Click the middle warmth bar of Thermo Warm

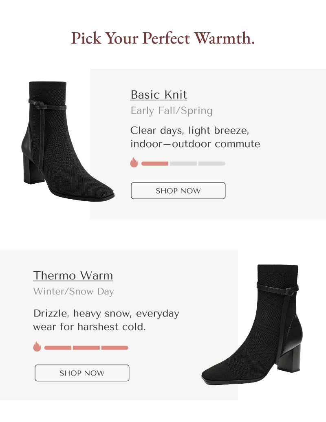(86, 348)
